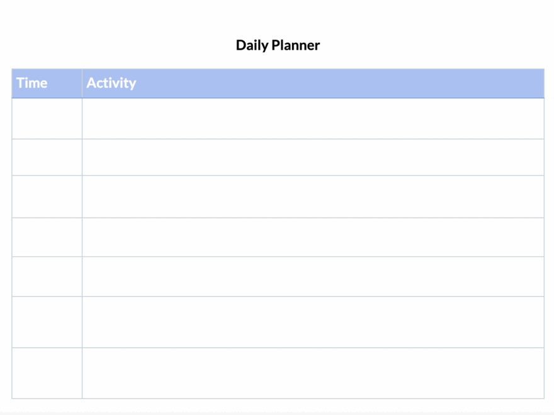Click the first empty Activity cell
This screenshot has height=415, width=554.
coord(313,119)
